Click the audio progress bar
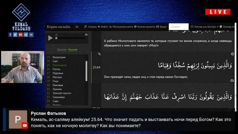238x134 pixels. pyautogui.click(x=71, y=38)
